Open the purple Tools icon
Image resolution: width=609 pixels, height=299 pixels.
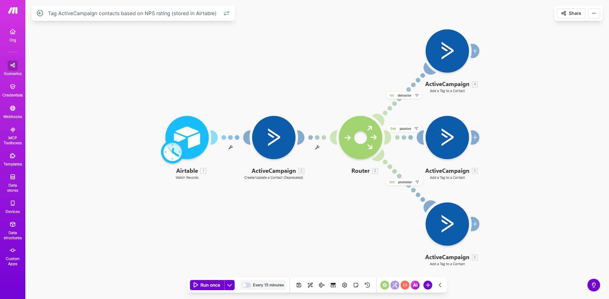pyautogui.click(x=395, y=285)
